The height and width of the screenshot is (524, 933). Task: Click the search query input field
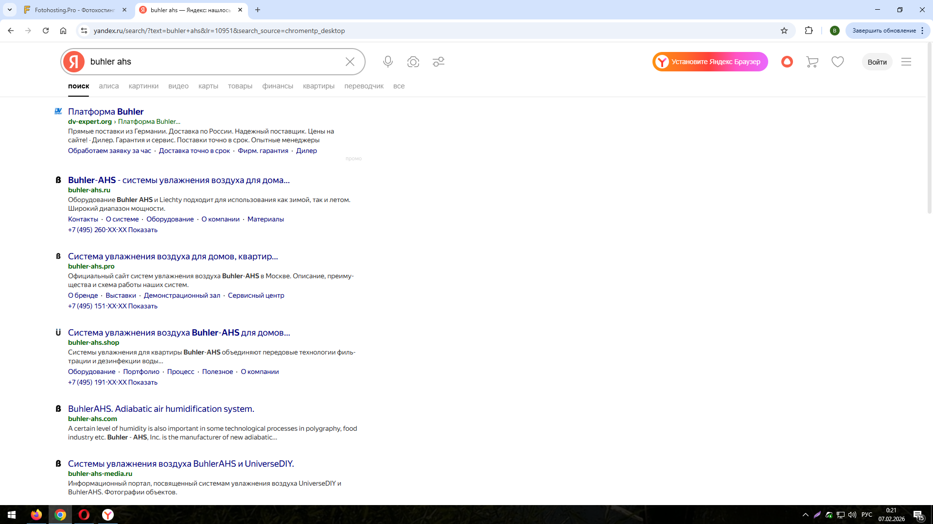214,62
